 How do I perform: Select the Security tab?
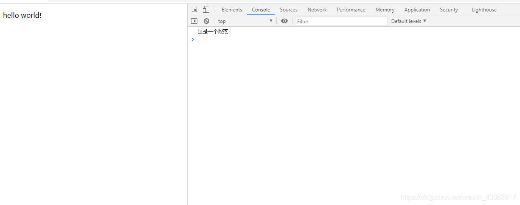coord(449,10)
